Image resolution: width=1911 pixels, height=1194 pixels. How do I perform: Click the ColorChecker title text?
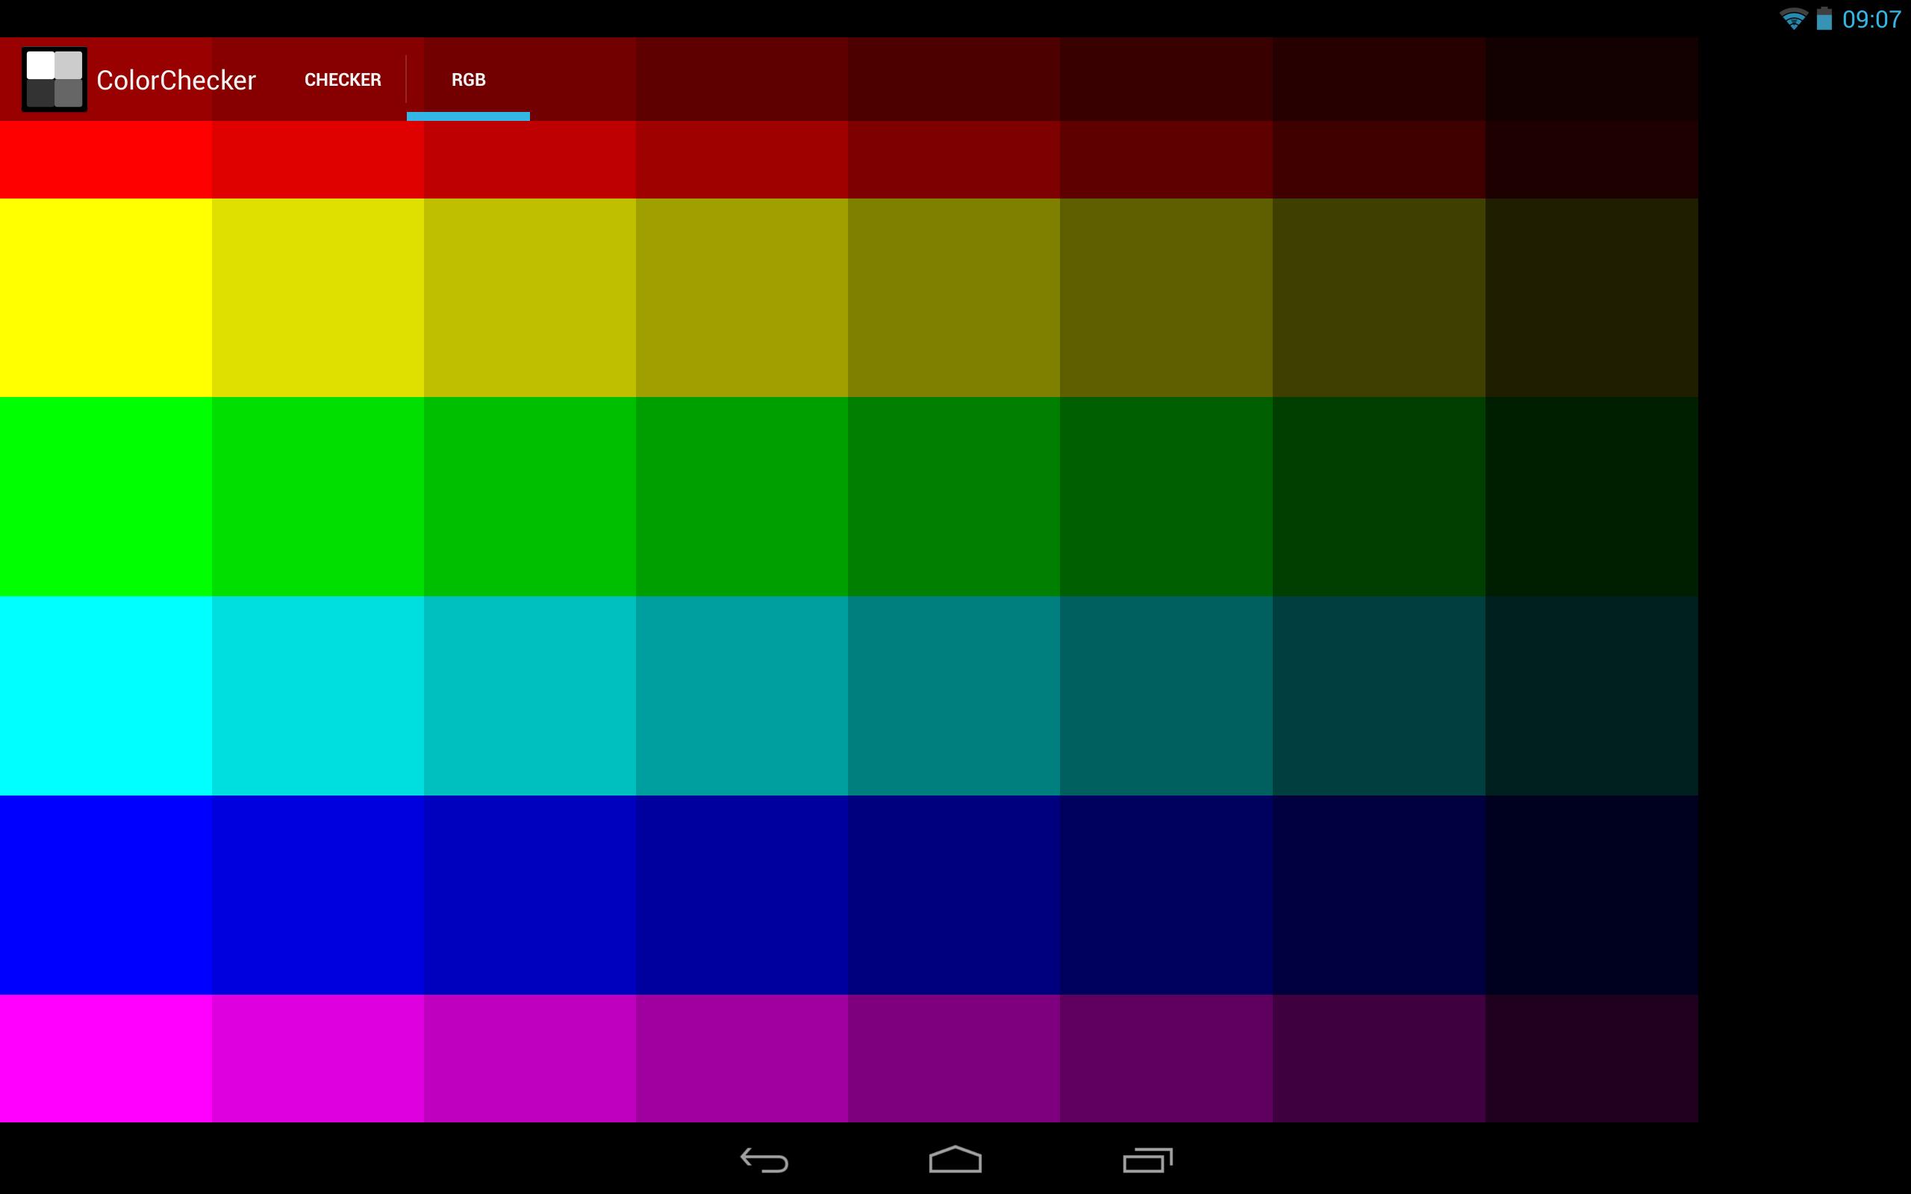click(176, 81)
